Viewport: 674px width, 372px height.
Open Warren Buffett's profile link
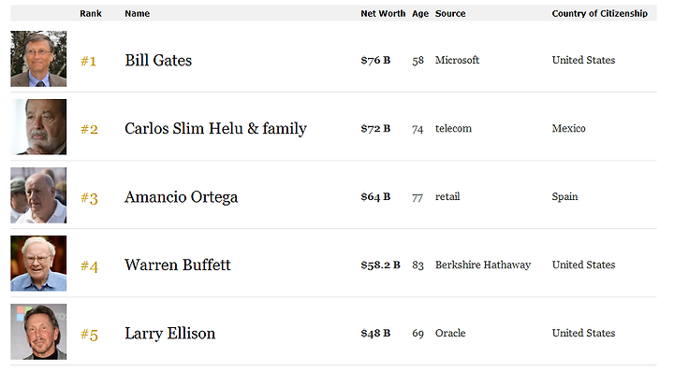178,265
